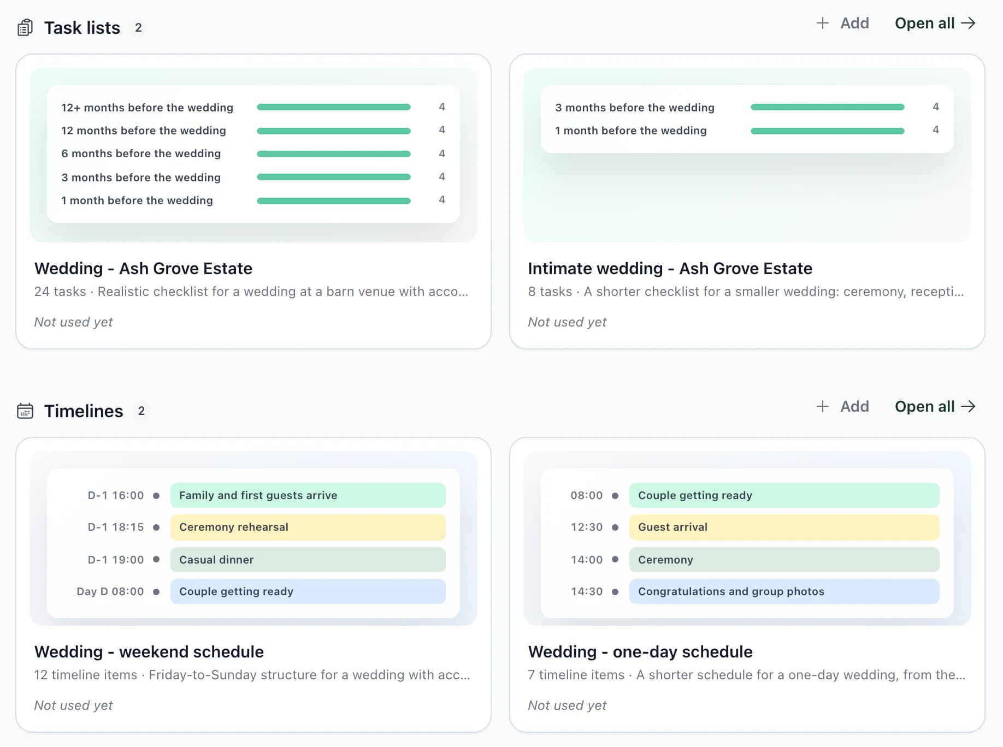Click the Task lists count badge '2'
The height and width of the screenshot is (747, 1003).
click(138, 27)
